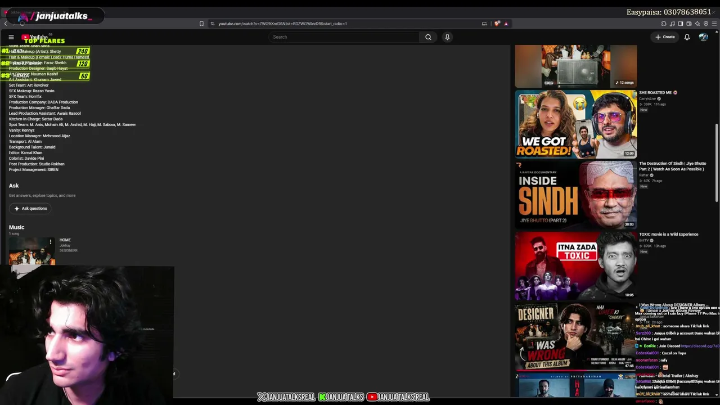
Task: Click the Create button
Action: [665, 37]
